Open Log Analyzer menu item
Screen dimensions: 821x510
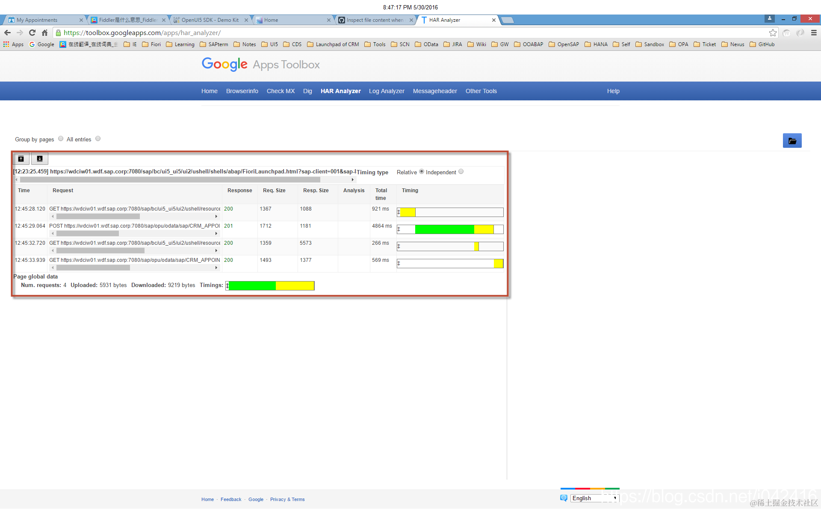pyautogui.click(x=387, y=91)
